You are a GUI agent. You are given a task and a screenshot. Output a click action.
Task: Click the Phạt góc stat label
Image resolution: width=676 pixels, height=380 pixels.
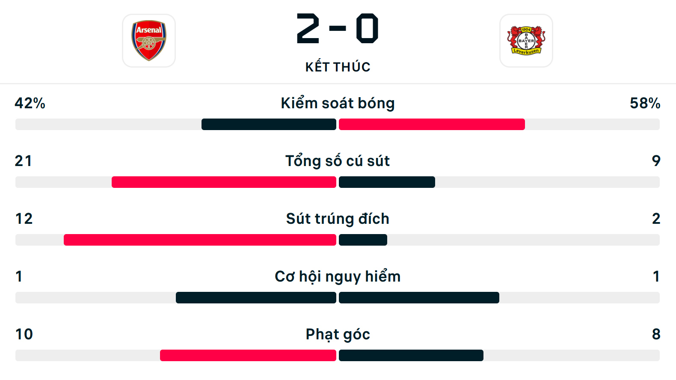(338, 334)
